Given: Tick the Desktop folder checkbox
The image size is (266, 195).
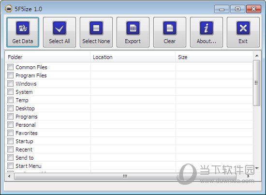Looking at the screenshot, I should [x=10, y=108].
